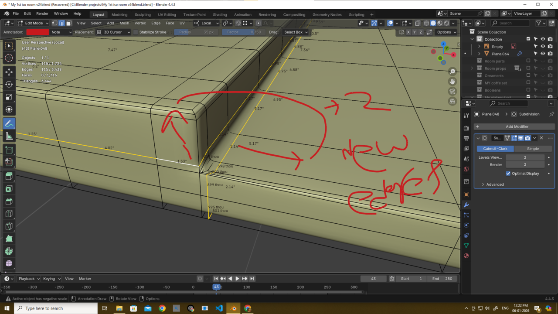Enable the Stabilize Stroke checkbox

pyautogui.click(x=136, y=32)
